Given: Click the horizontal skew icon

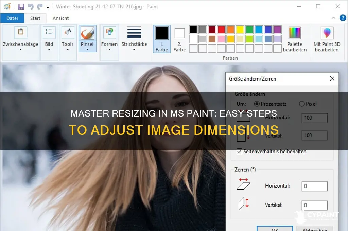Looking at the screenshot, I should click(x=243, y=184).
